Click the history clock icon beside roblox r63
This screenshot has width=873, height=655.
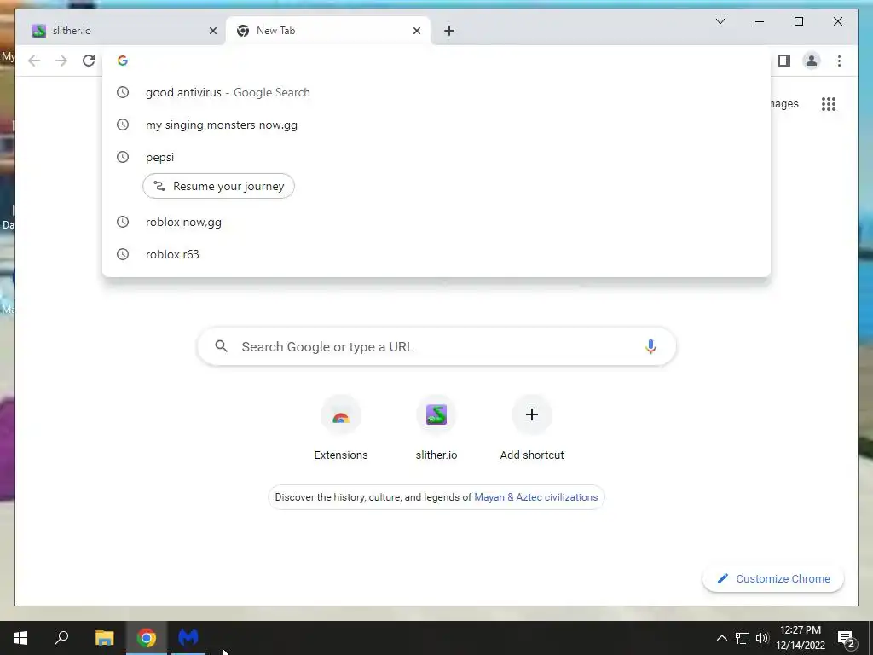[x=123, y=254]
